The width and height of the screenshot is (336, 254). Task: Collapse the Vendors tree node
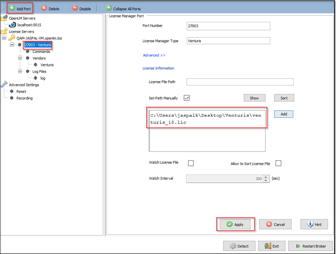pos(20,58)
